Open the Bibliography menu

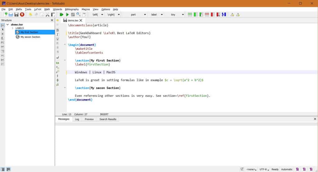tap(72, 9)
